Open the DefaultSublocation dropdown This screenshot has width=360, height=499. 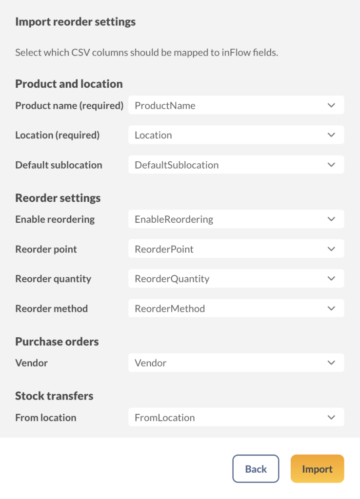236,164
